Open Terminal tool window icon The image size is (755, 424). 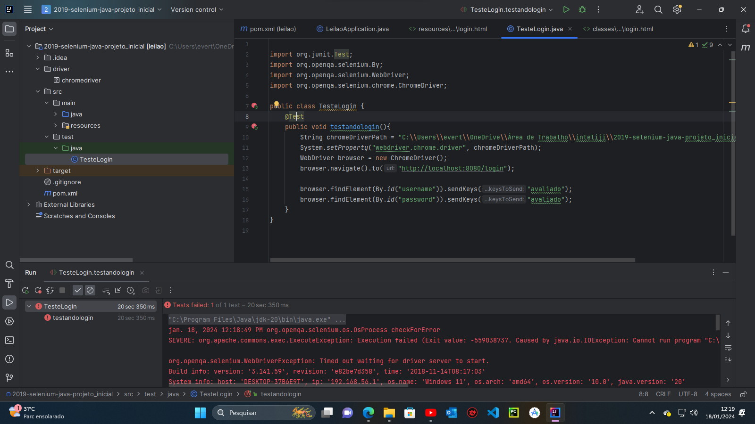click(x=9, y=340)
